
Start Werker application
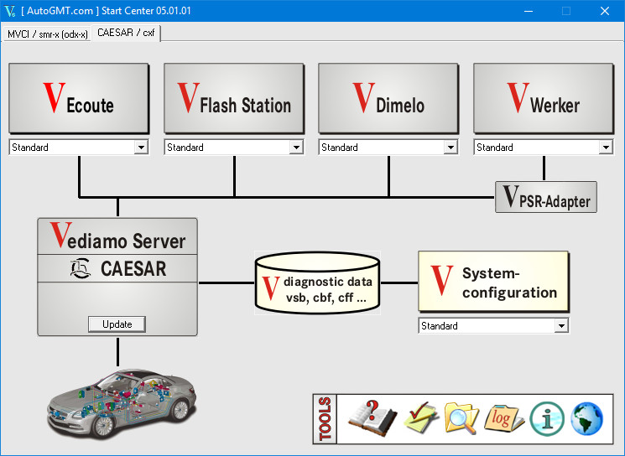(544, 98)
